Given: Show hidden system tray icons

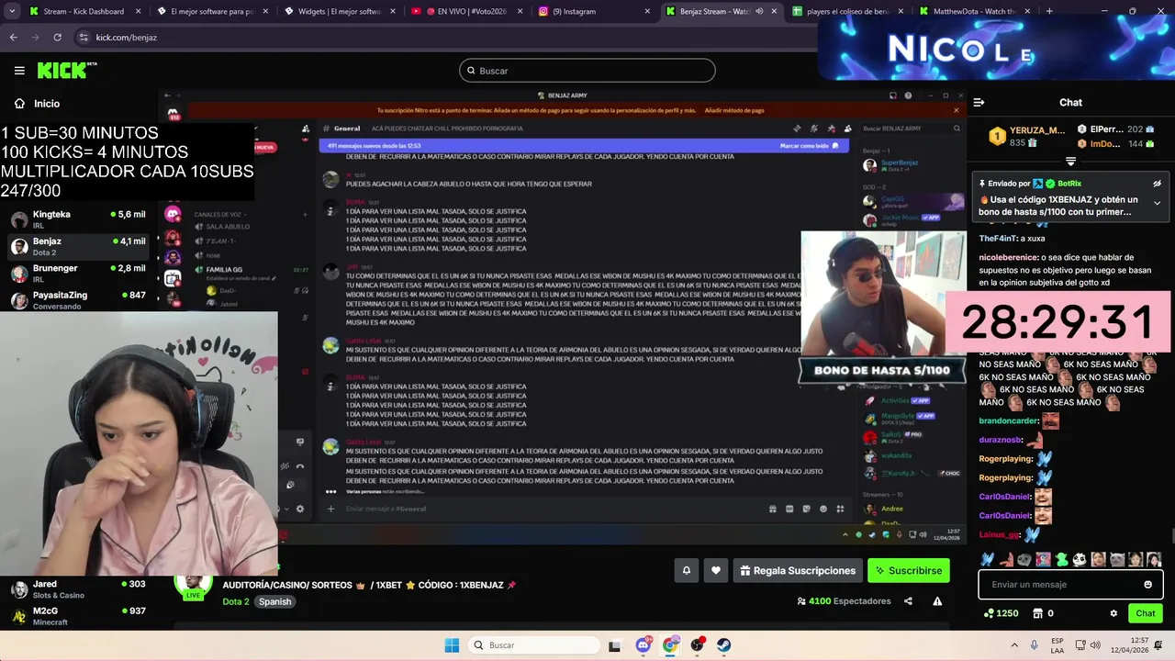Looking at the screenshot, I should pos(1014,645).
